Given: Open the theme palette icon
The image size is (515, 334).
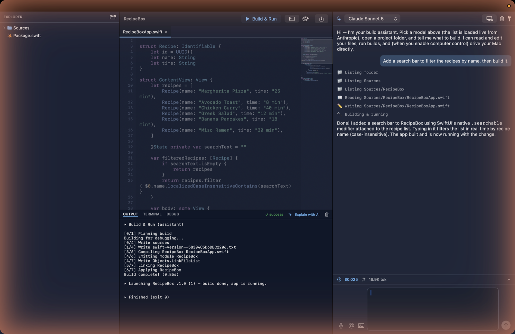Looking at the screenshot, I should click(x=306, y=19).
